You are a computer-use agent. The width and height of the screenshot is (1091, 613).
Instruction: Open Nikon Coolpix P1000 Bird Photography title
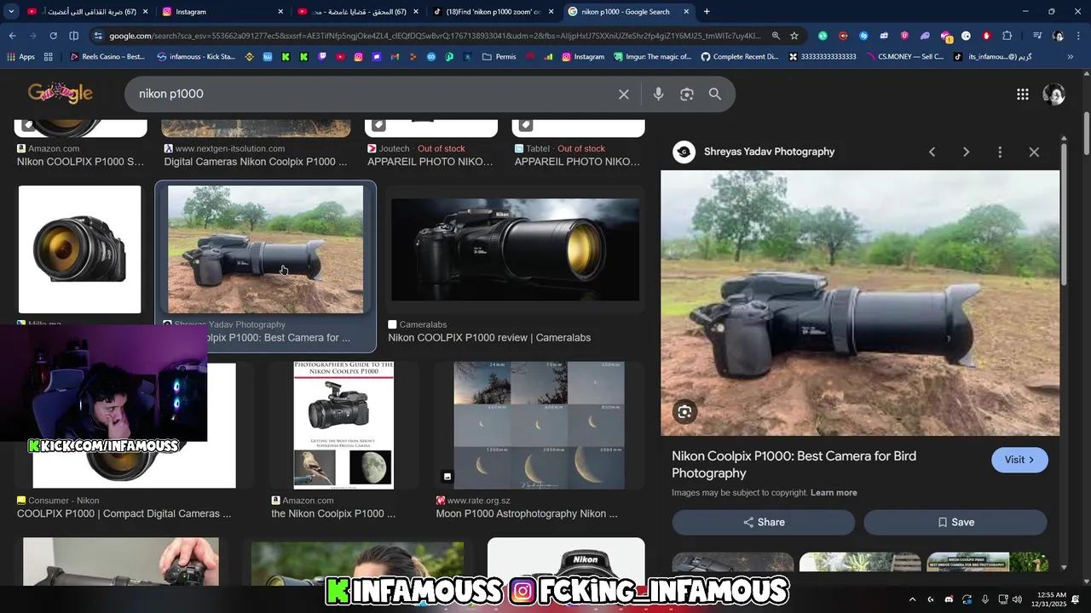(x=794, y=465)
